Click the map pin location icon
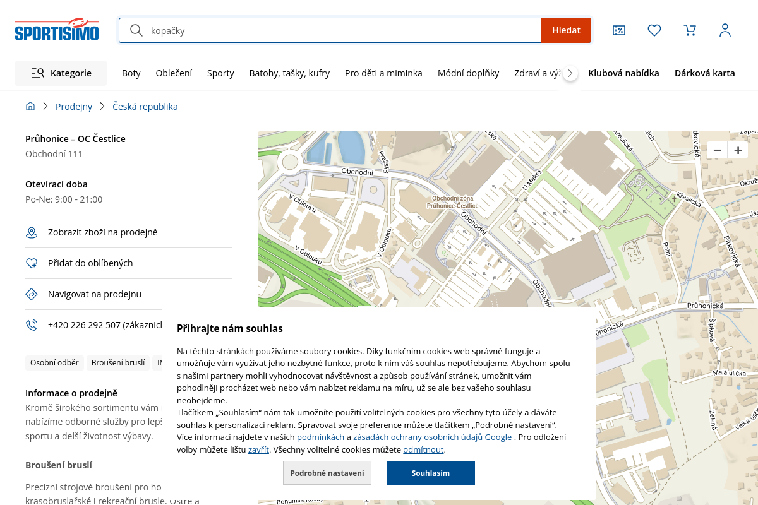 32,233
